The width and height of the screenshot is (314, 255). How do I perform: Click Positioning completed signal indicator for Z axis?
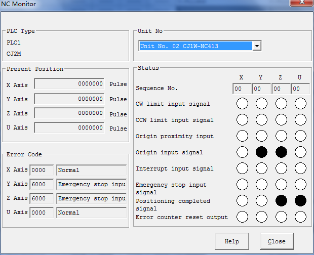click(x=281, y=201)
